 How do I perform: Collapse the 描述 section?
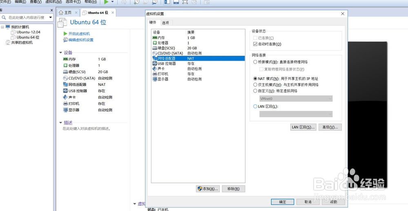[61, 123]
